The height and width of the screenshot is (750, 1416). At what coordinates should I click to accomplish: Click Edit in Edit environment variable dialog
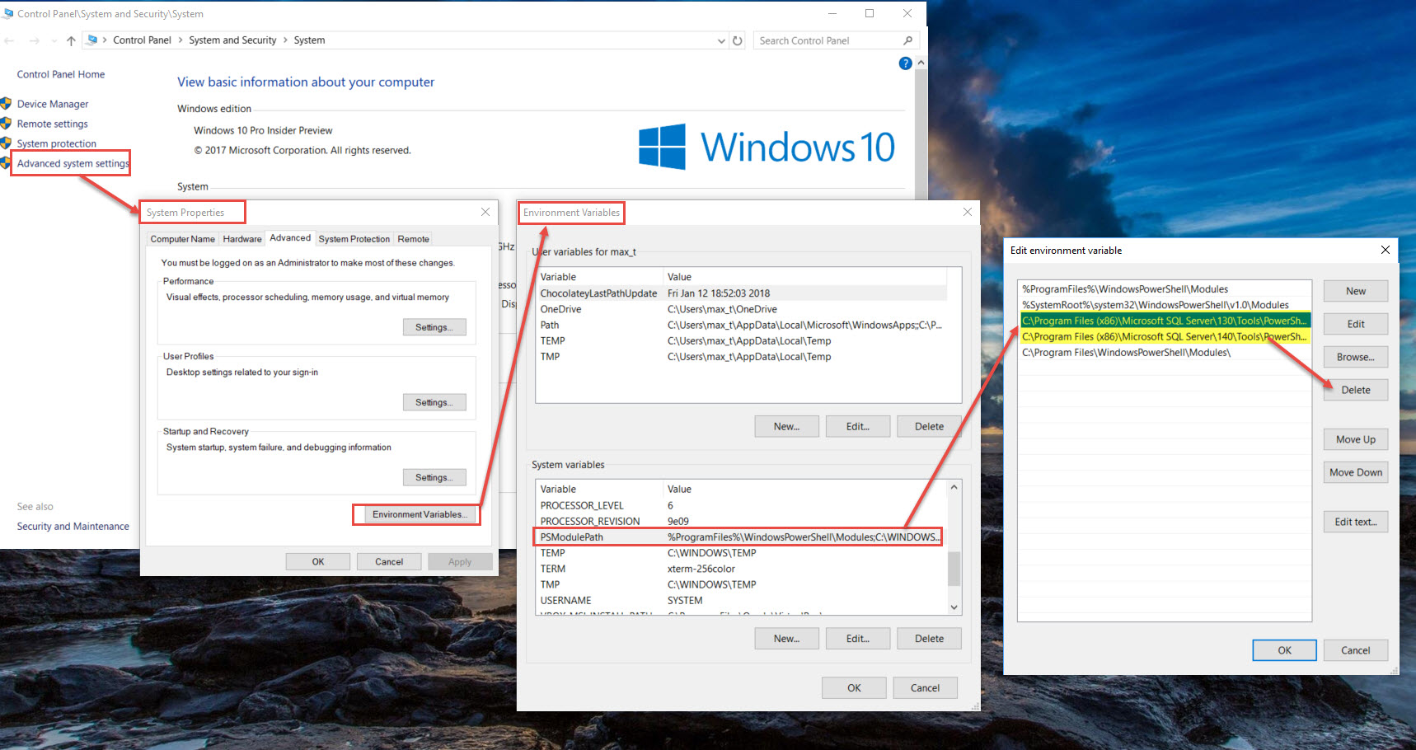(x=1356, y=324)
